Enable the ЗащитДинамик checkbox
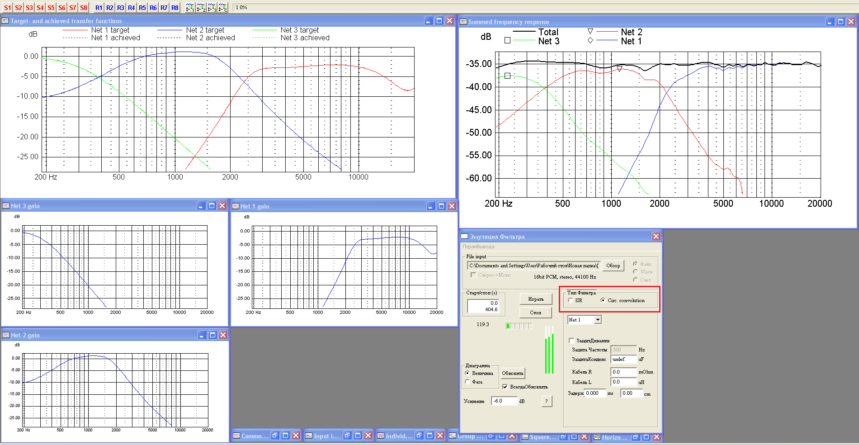The image size is (859, 445). coord(571,341)
